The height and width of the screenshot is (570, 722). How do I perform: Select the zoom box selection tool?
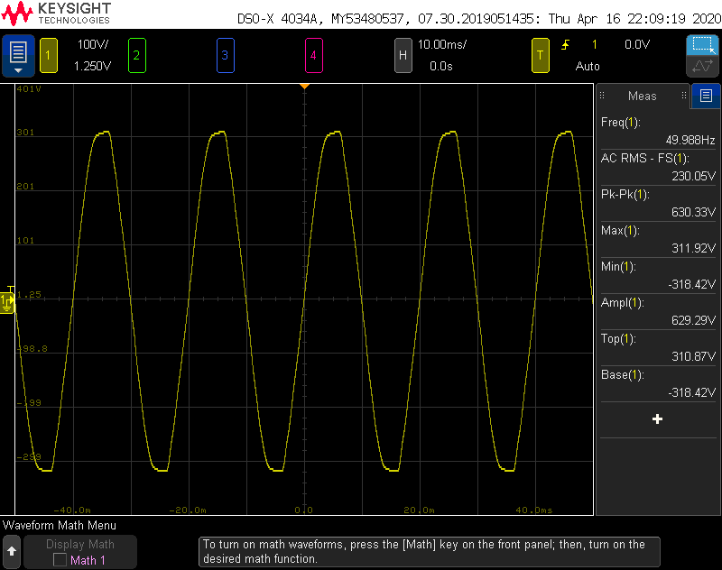(x=701, y=45)
